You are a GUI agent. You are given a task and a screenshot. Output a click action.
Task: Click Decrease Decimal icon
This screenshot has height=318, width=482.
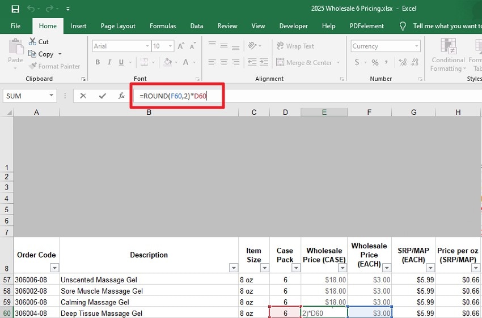coord(415,62)
